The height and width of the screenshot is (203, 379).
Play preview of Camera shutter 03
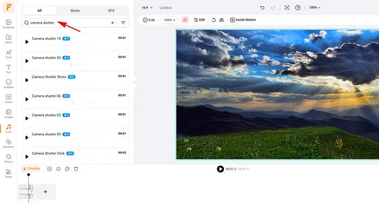(x=27, y=118)
